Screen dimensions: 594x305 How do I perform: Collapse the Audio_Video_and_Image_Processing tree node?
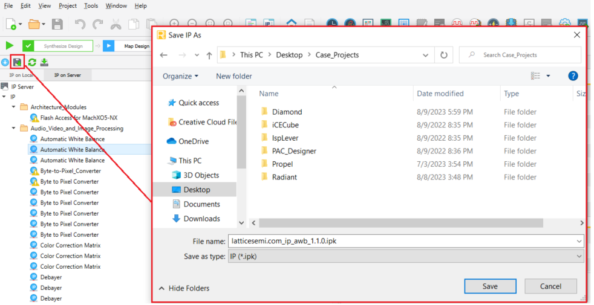point(14,128)
